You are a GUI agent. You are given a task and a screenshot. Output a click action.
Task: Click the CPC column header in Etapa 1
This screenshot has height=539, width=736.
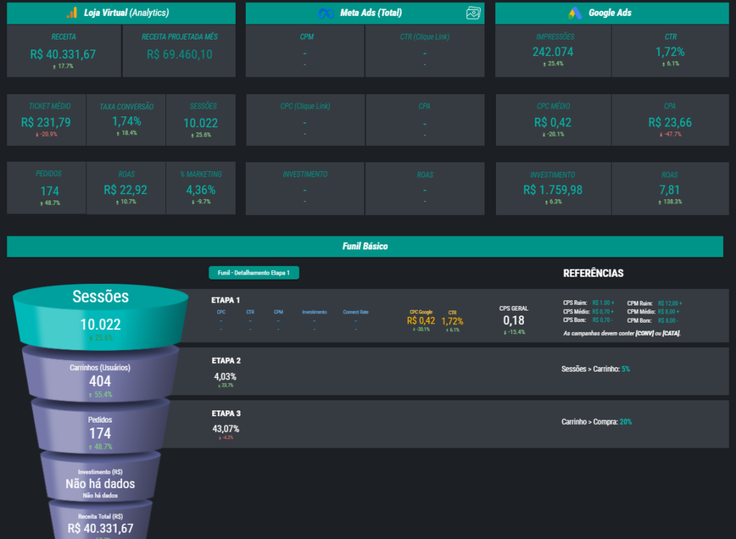(x=220, y=312)
